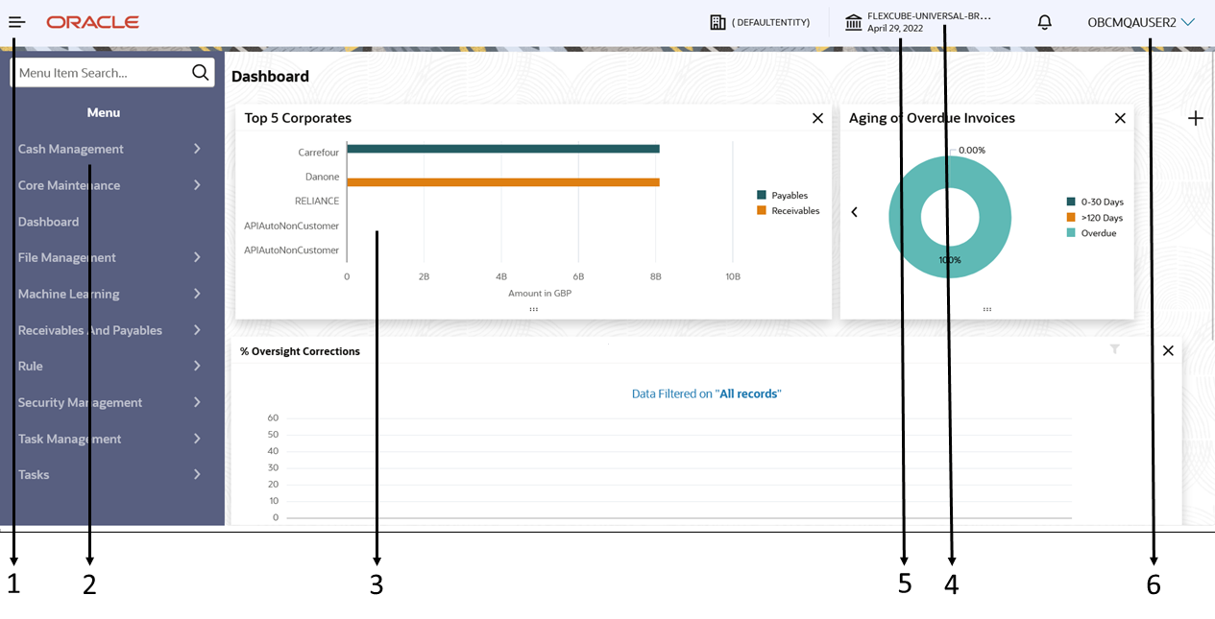This screenshot has width=1215, height=619.
Task: Click Amount in GBP axis title
Action: point(540,294)
